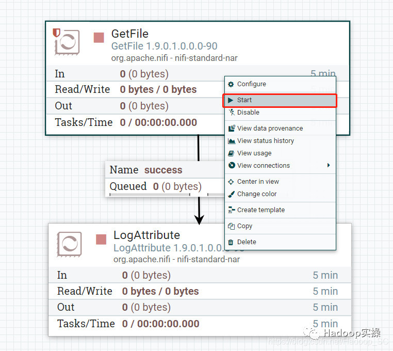Click LogAttribute's Out 0 (0 bytes) row
This screenshot has width=393, height=351.
200,307
